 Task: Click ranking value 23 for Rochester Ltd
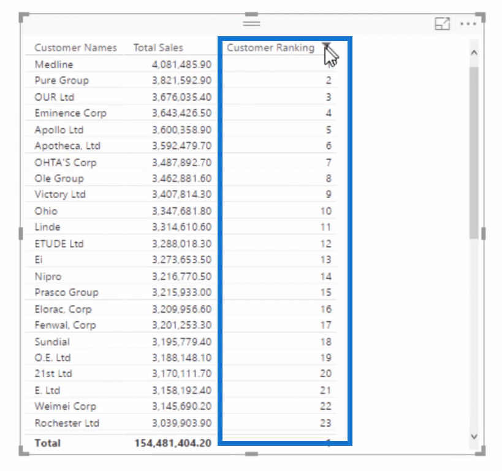pyautogui.click(x=325, y=423)
